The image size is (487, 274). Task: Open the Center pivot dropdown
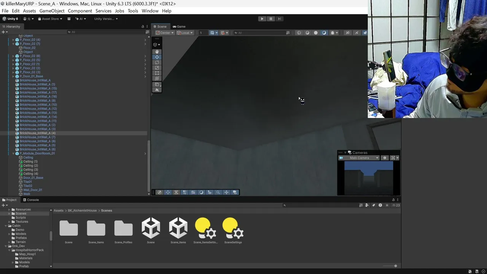click(165, 33)
